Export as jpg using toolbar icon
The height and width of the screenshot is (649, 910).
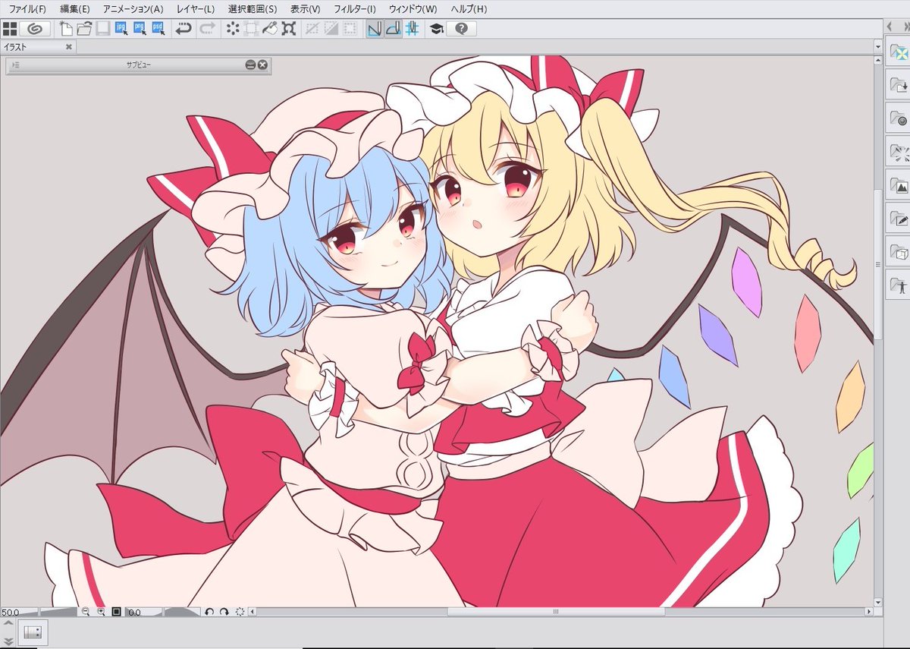click(x=121, y=29)
